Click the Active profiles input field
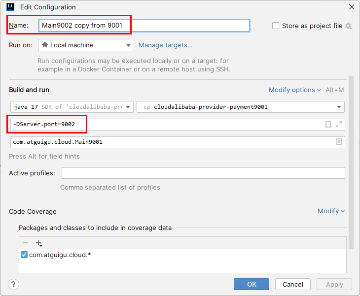 [x=203, y=173]
